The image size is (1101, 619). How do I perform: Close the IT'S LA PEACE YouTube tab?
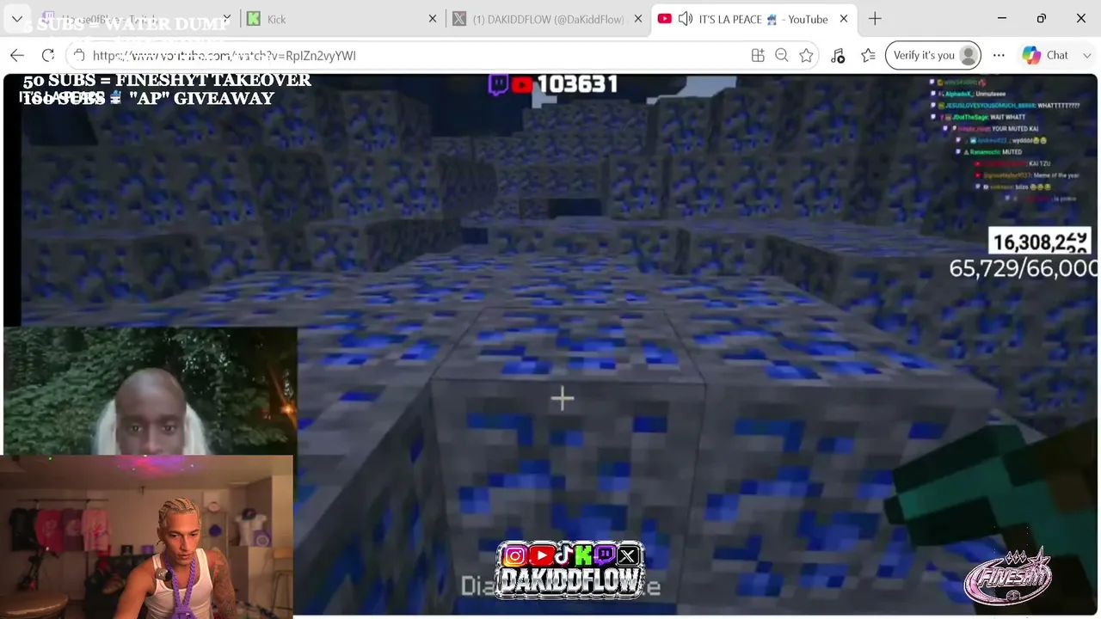point(844,19)
